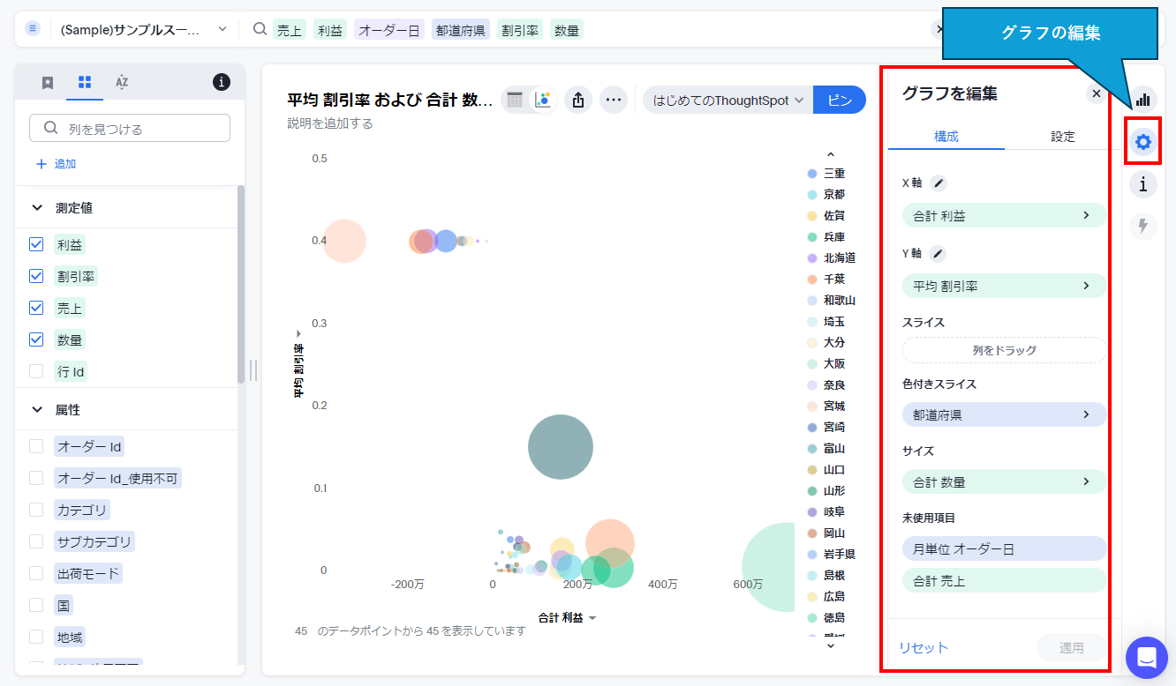Click the share/export icon above the chart

[x=578, y=100]
